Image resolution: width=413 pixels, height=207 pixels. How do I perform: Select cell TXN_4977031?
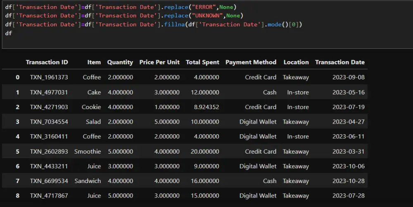[49, 92]
